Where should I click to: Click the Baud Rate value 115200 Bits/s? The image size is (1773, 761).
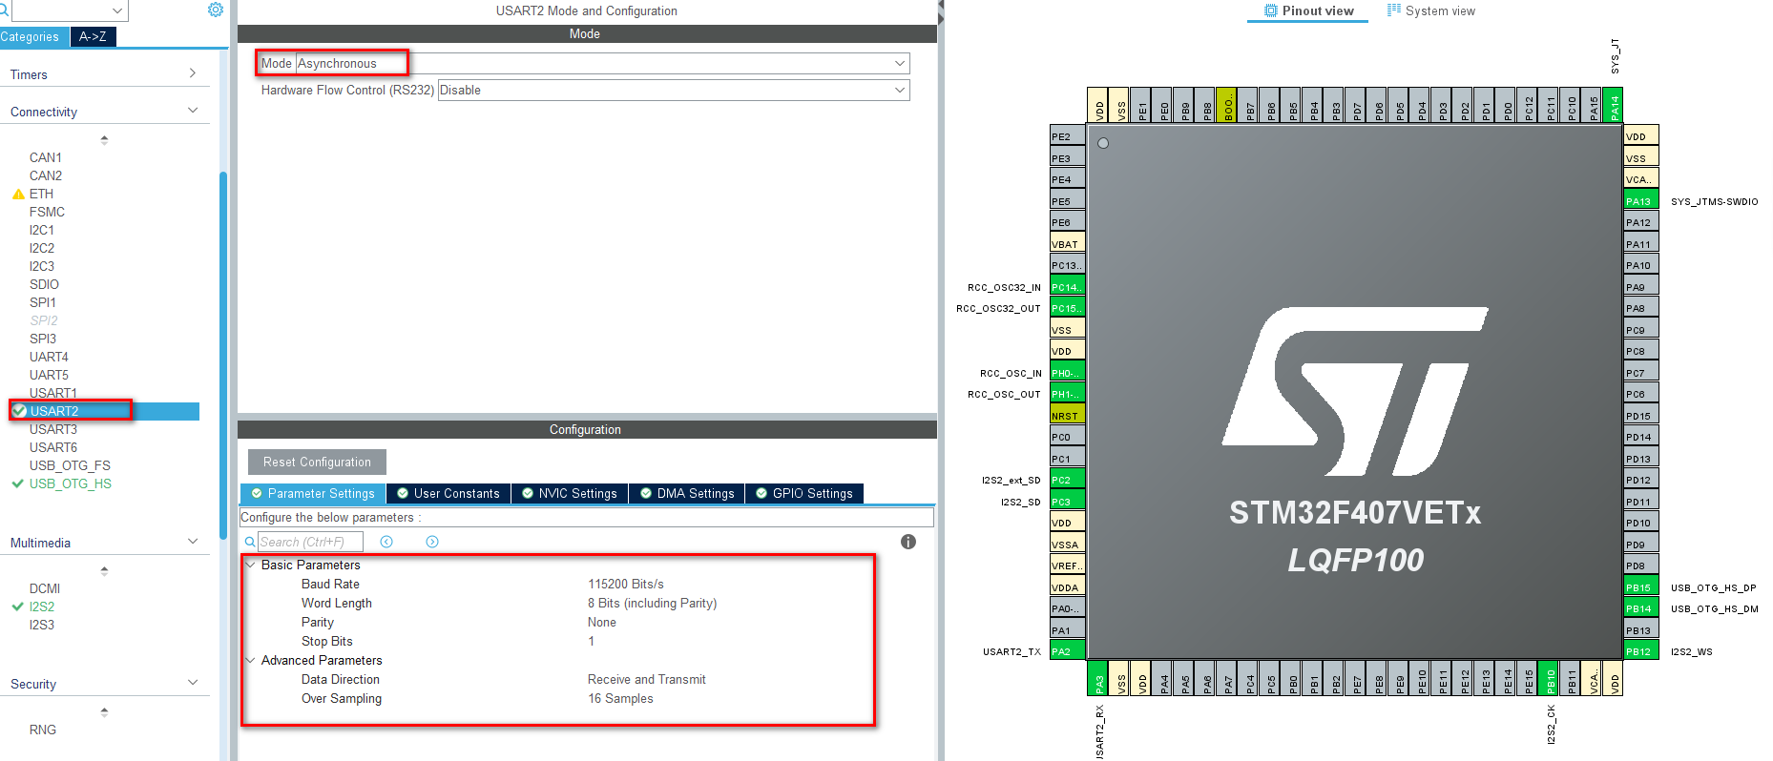[x=626, y=584]
